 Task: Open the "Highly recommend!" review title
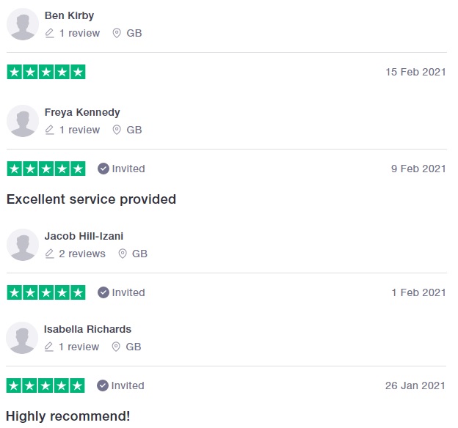[x=68, y=416]
